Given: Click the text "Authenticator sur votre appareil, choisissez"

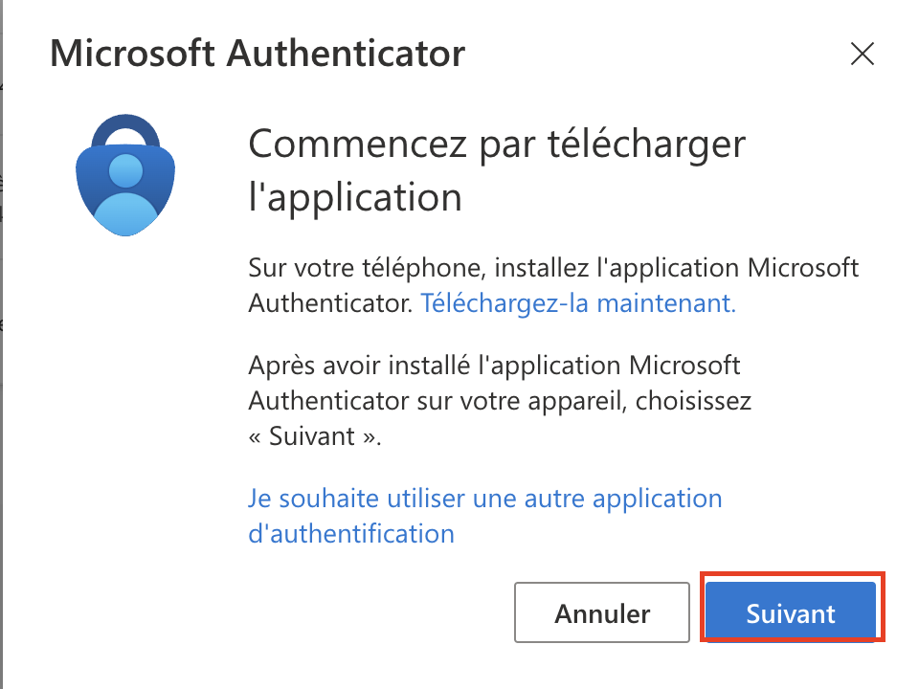Looking at the screenshot, I should click(499, 401).
